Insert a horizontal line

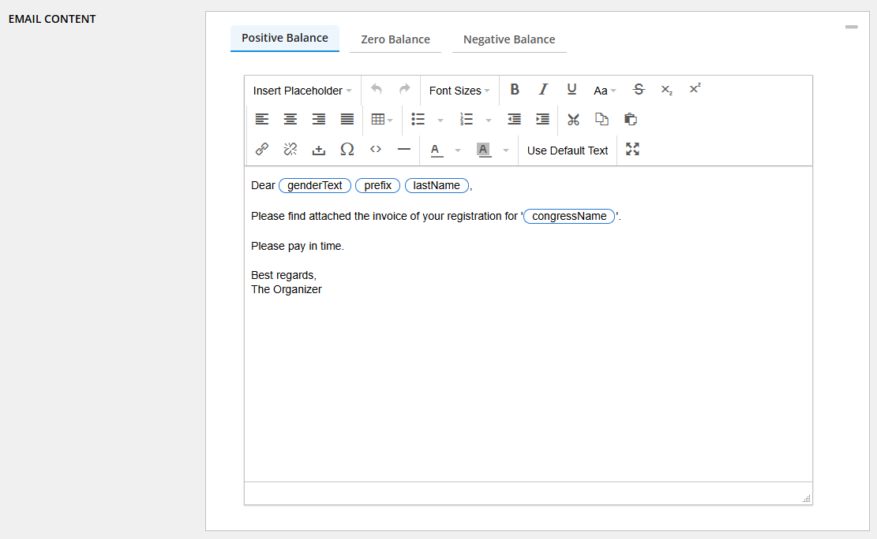point(404,149)
